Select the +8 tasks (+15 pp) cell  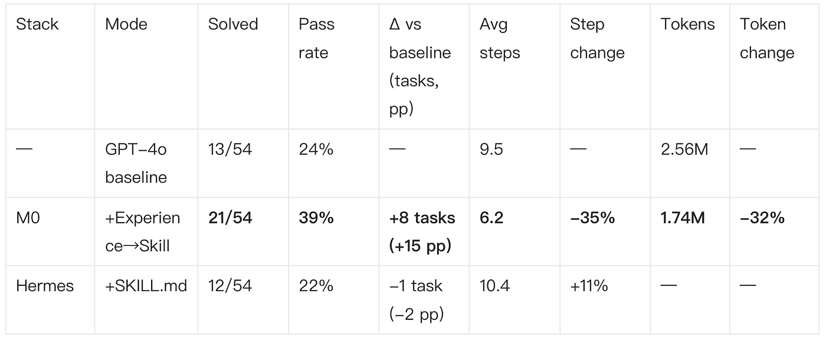pyautogui.click(x=422, y=232)
